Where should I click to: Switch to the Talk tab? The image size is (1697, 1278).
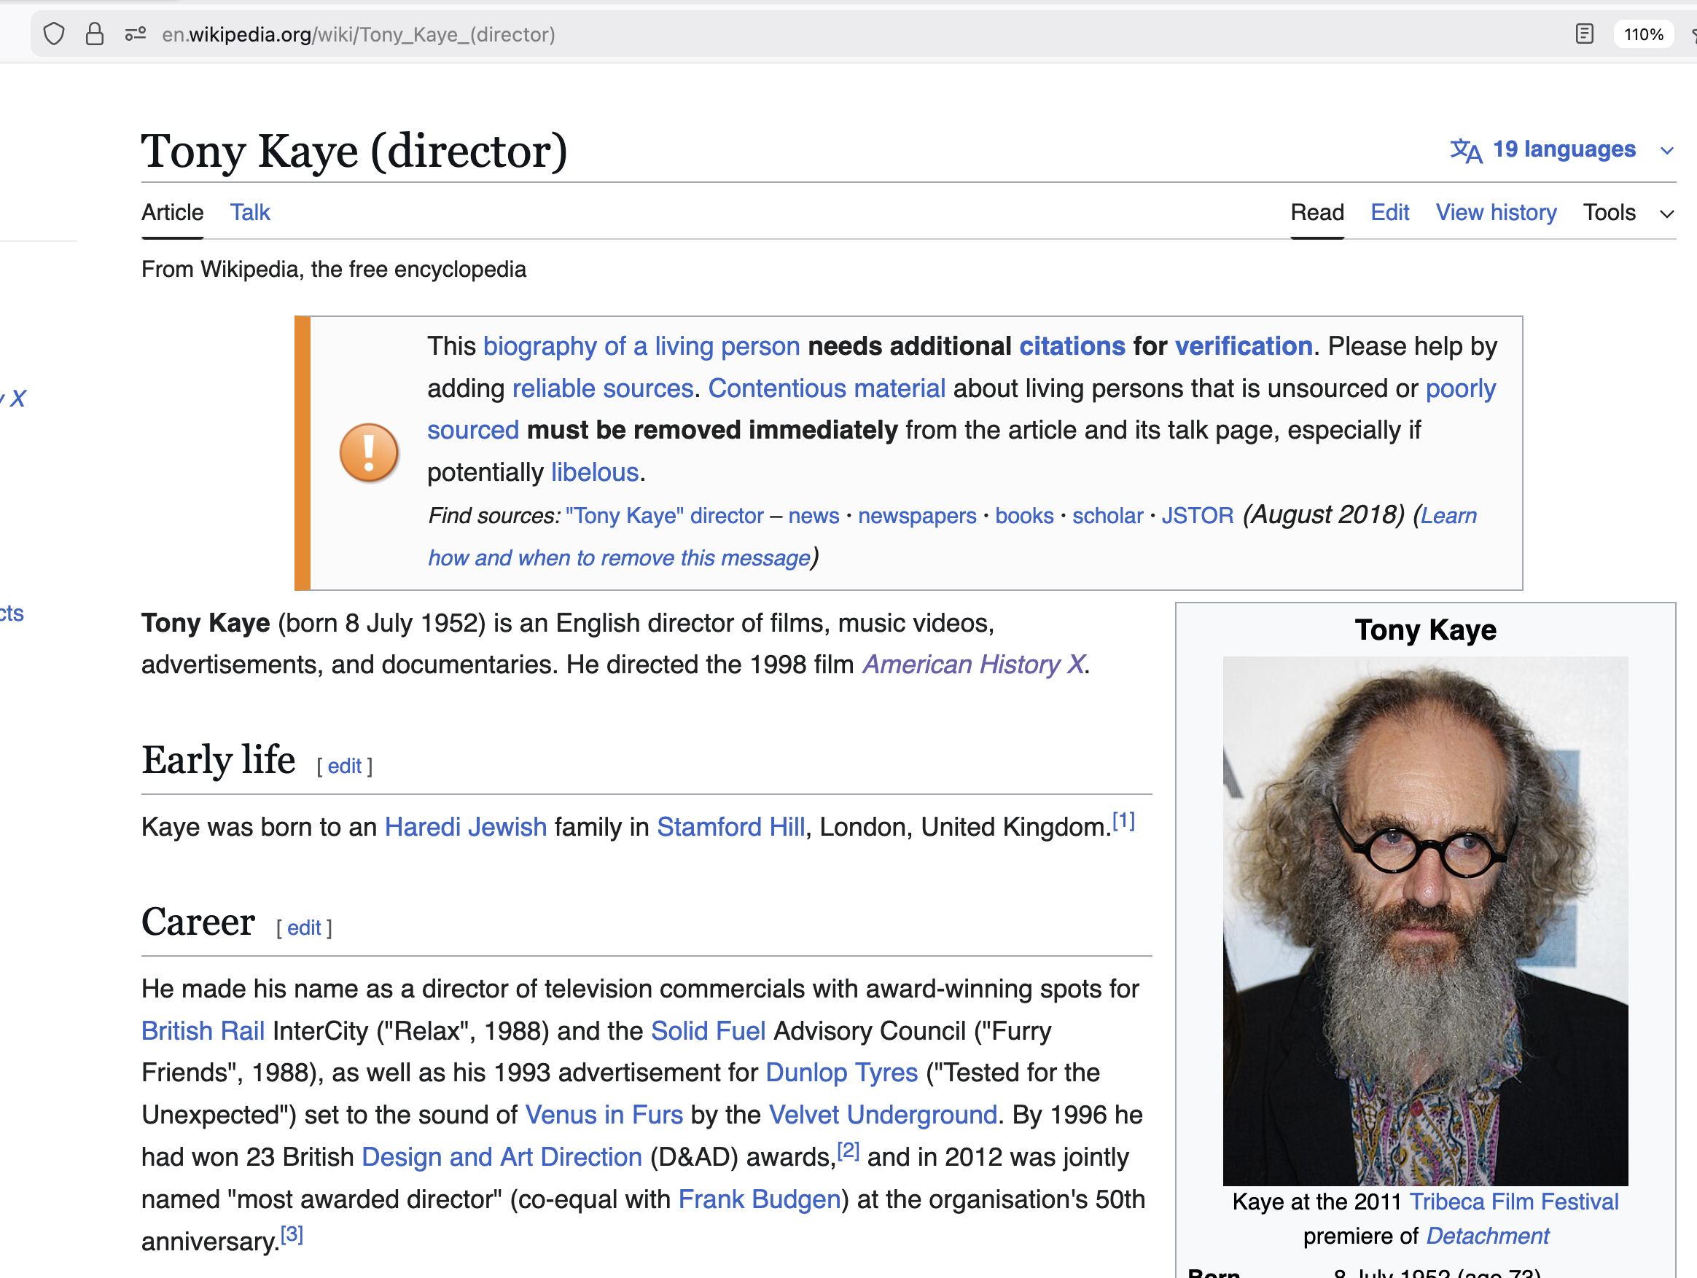pyautogui.click(x=250, y=212)
